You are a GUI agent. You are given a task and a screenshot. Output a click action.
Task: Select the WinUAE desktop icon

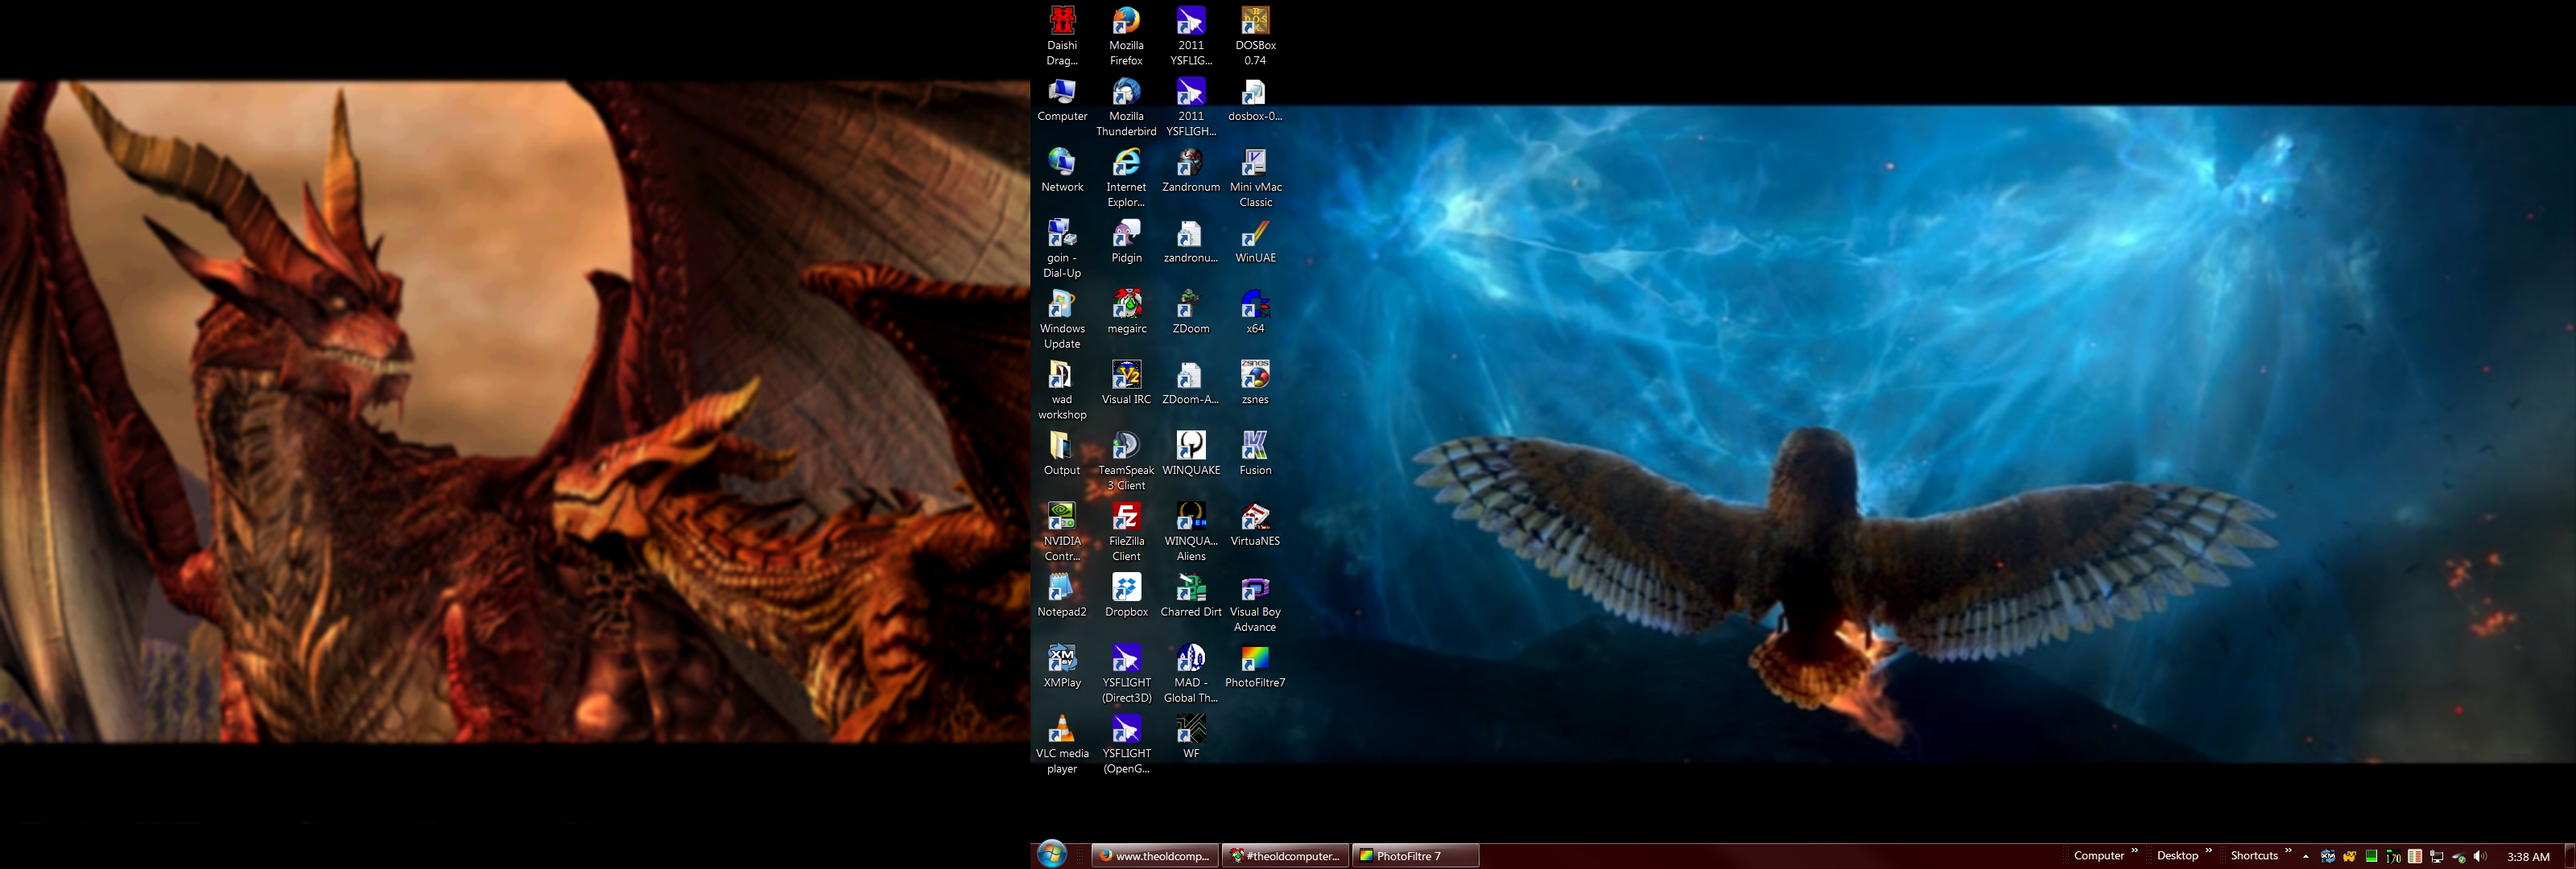tap(1255, 236)
